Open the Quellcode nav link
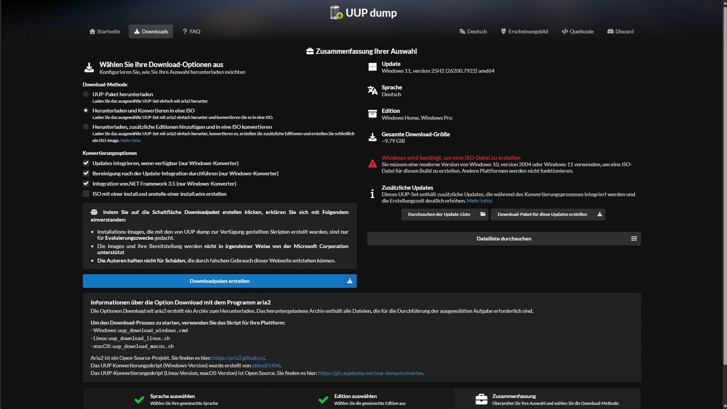The height and width of the screenshot is (409, 727). (x=578, y=31)
